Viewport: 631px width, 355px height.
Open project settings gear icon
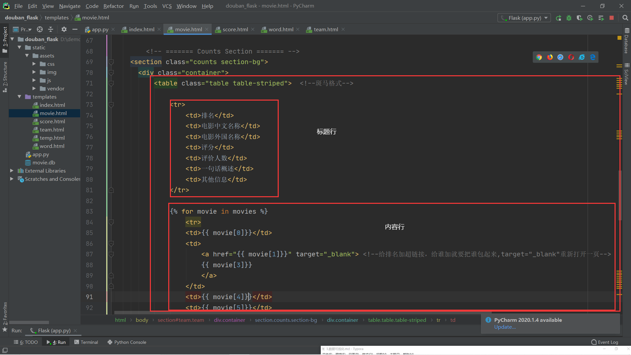(64, 30)
